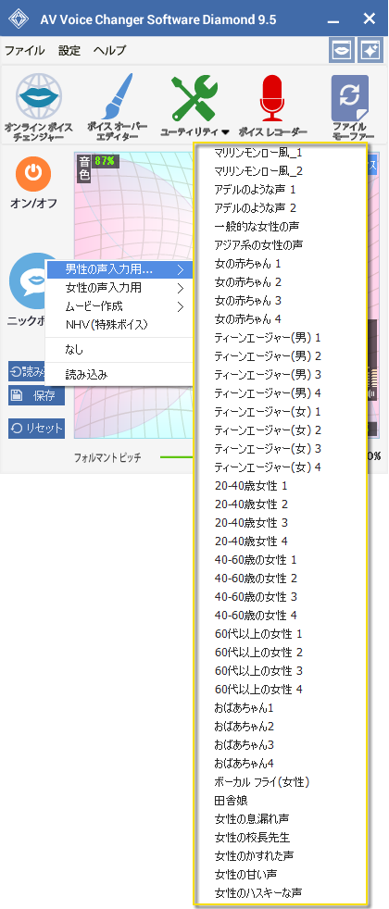Expand the 男性の声入力用 submenu

tap(119, 269)
